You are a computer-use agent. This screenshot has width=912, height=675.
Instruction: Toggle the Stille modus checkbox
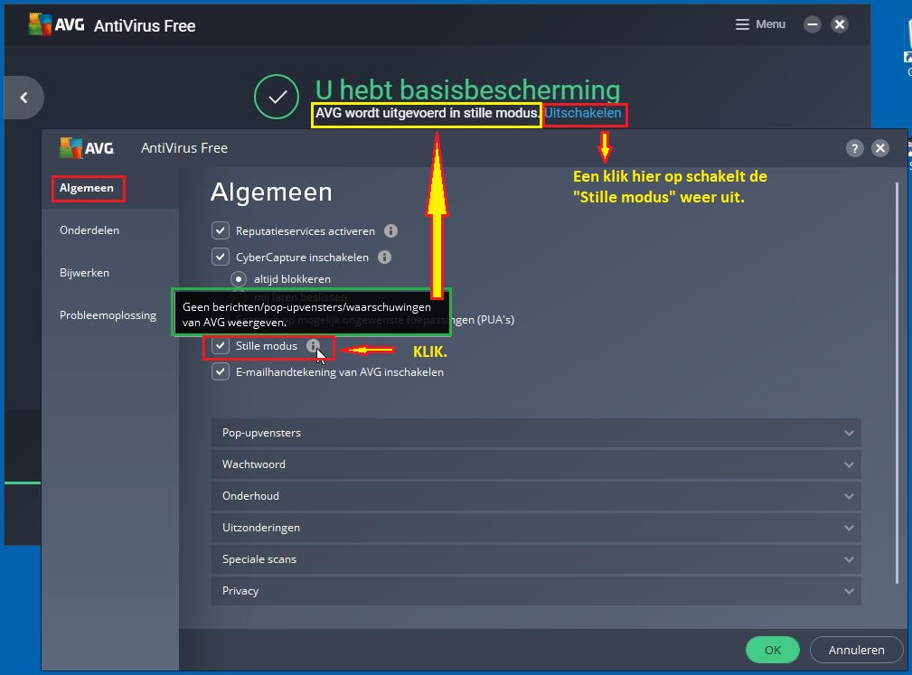pyautogui.click(x=220, y=345)
